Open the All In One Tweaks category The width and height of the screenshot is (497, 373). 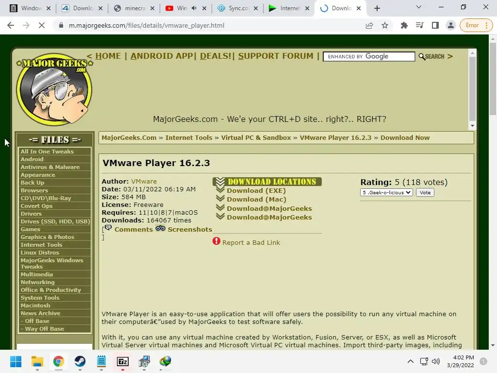47,152
